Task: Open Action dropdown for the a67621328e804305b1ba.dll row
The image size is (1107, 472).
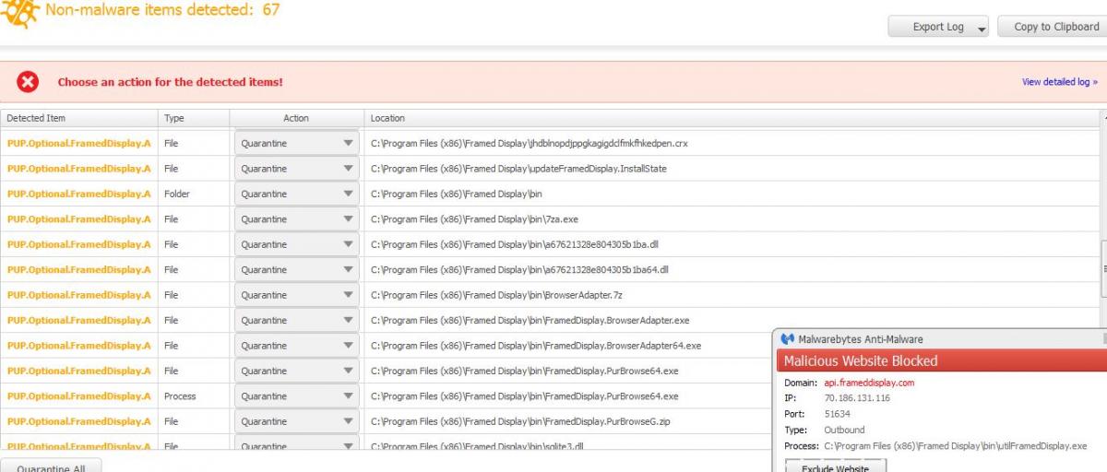Action: [x=297, y=244]
